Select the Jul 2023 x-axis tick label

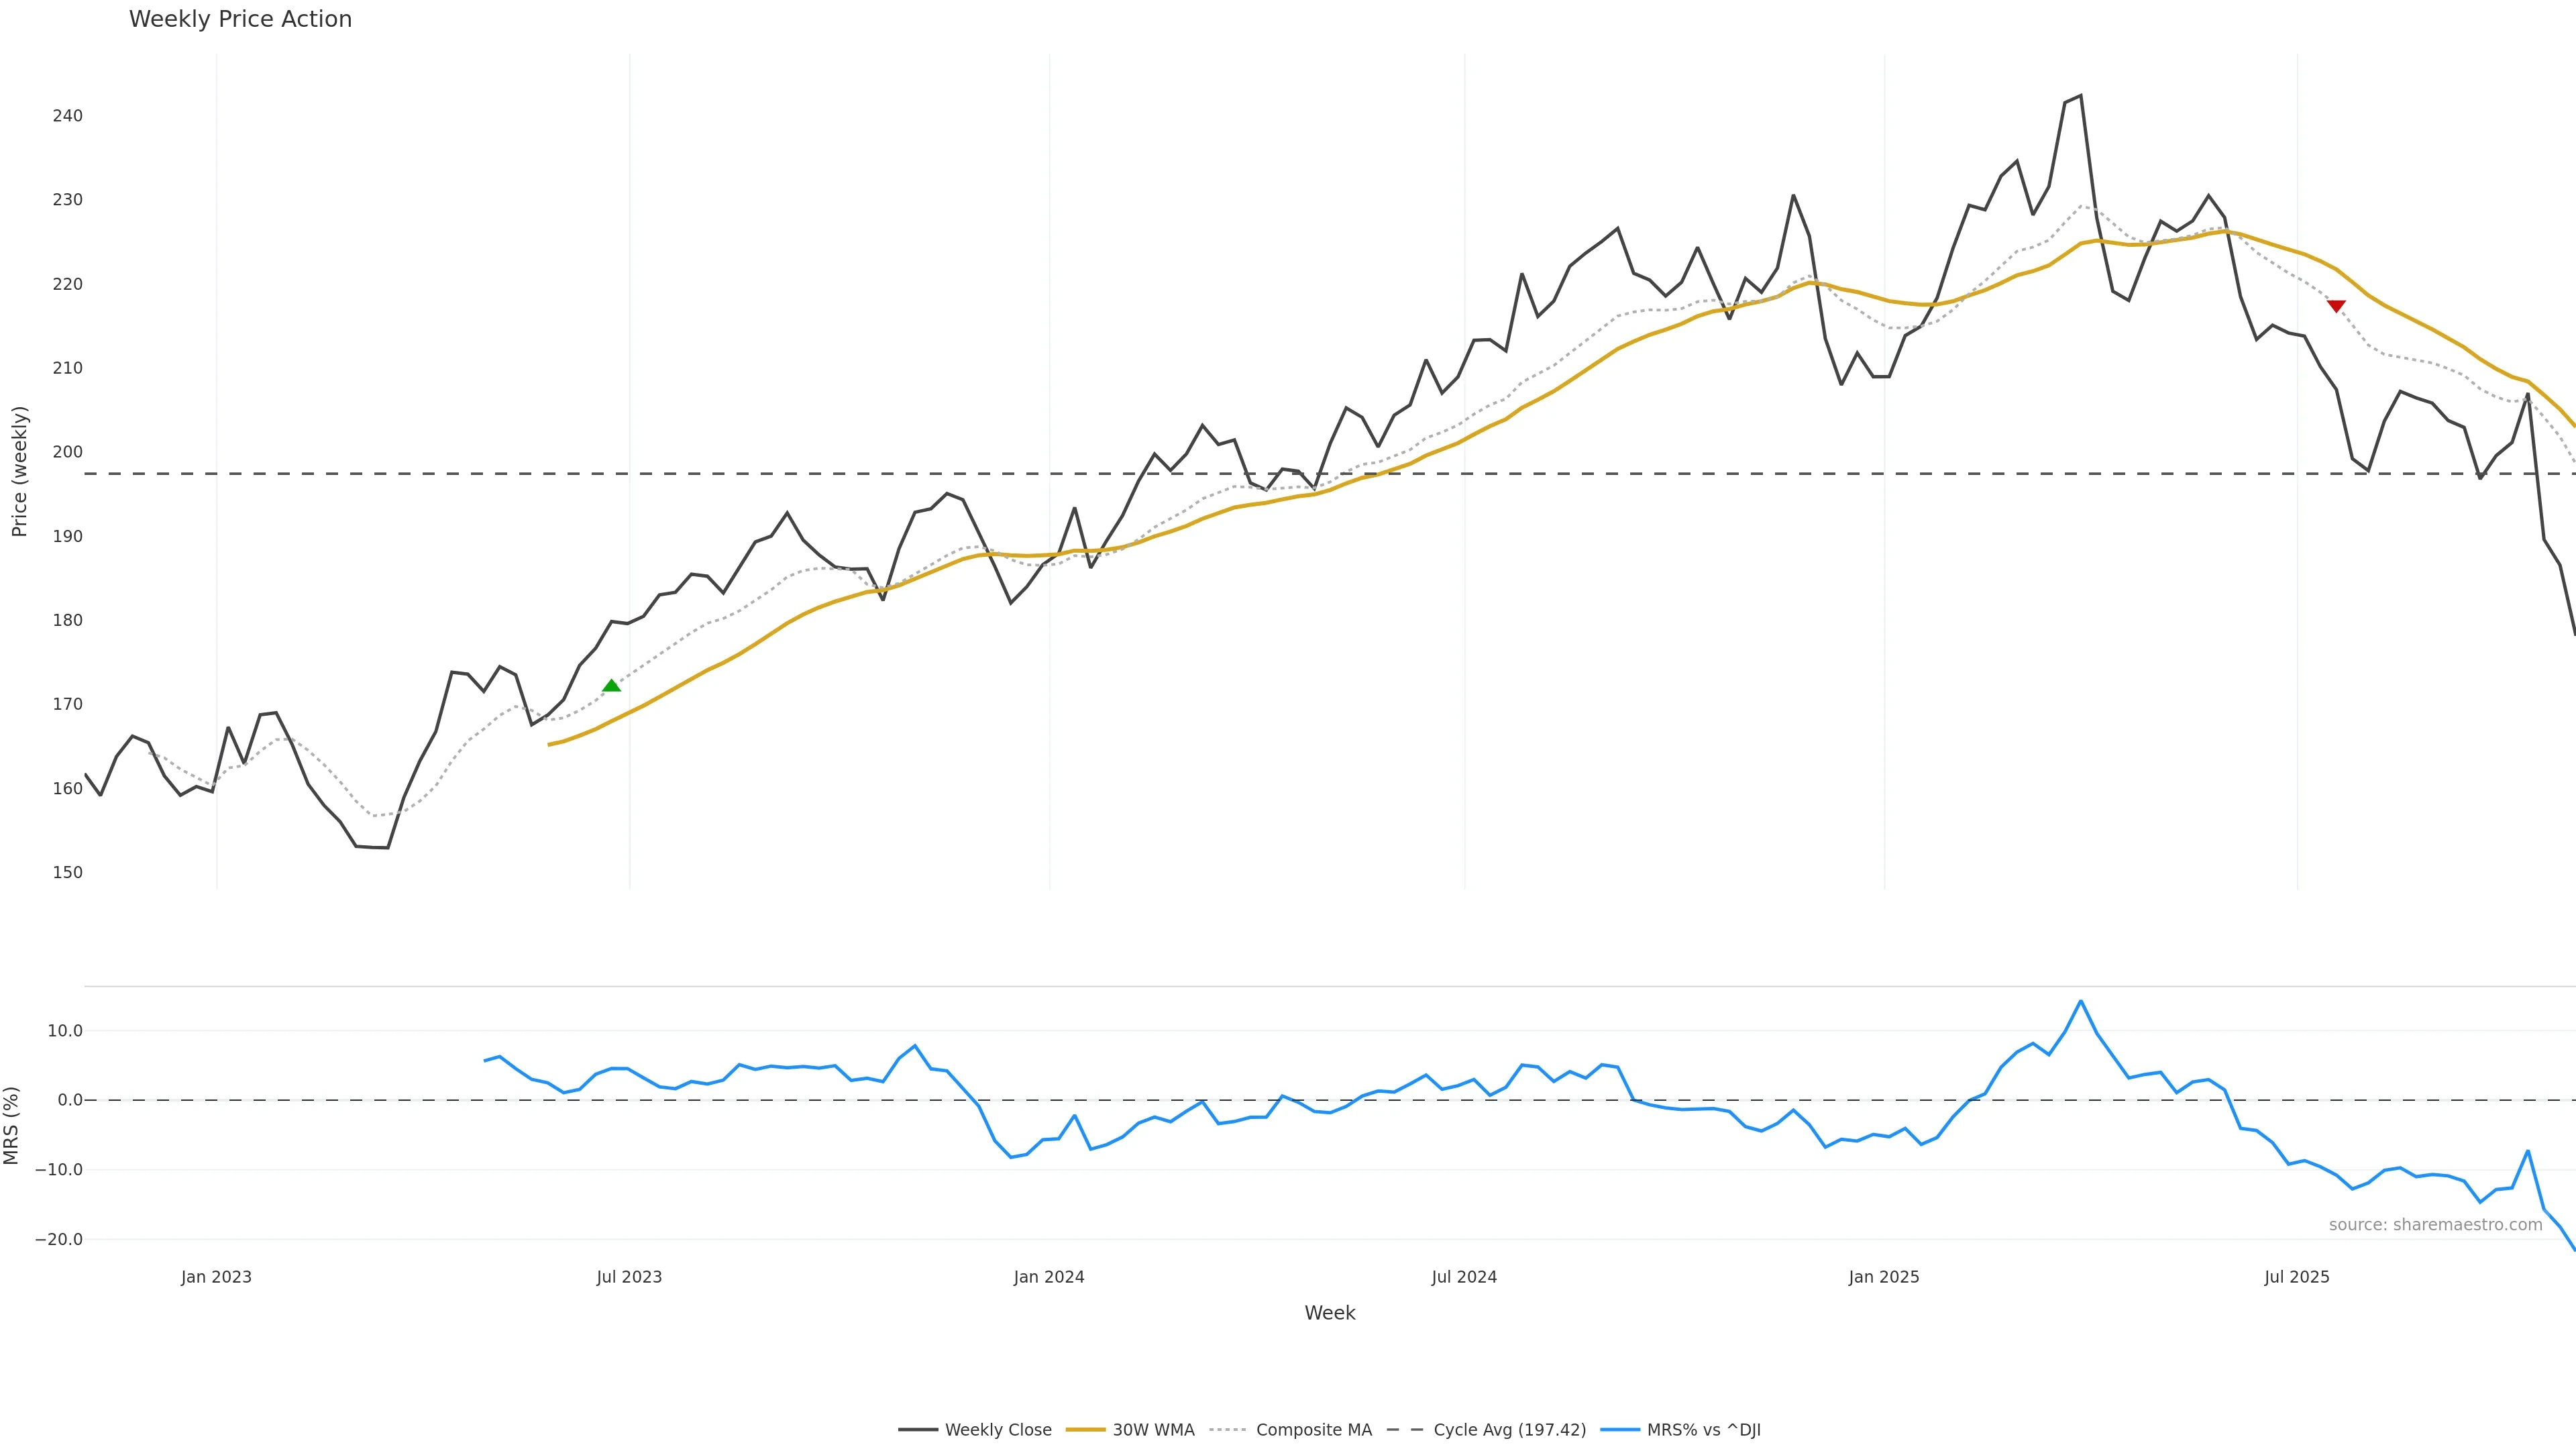click(x=629, y=1277)
